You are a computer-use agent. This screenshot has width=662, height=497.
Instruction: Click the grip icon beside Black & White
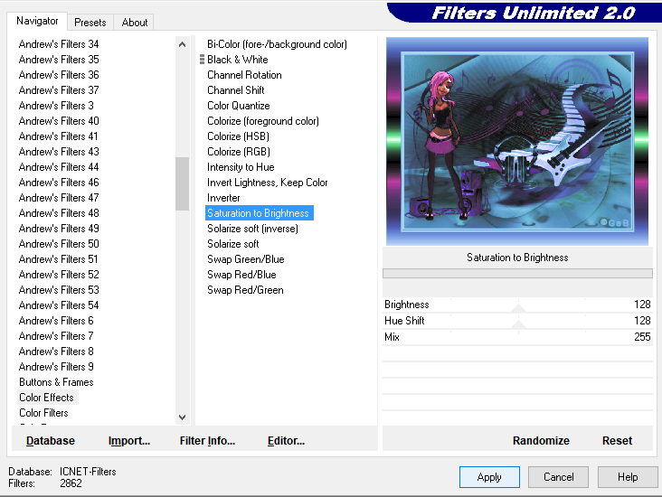click(202, 60)
